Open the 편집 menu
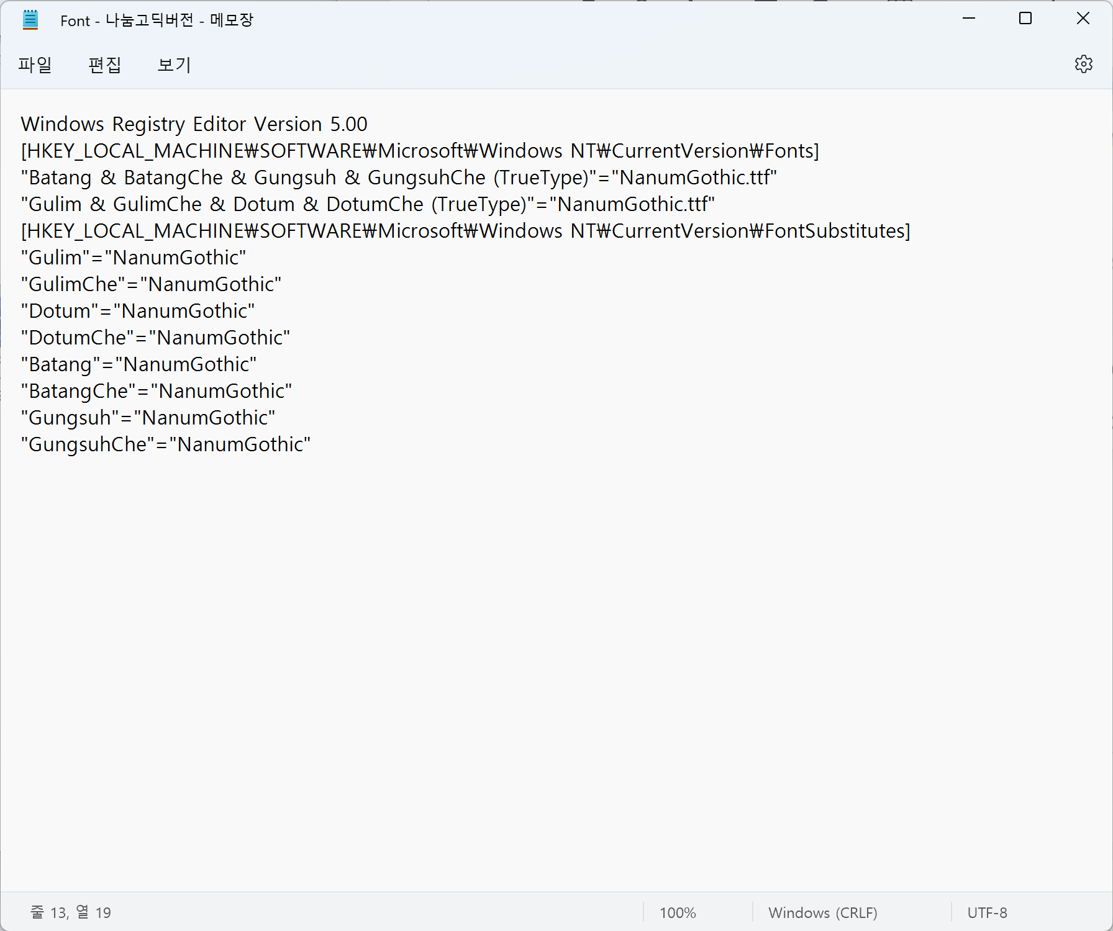1113x931 pixels. tap(104, 65)
